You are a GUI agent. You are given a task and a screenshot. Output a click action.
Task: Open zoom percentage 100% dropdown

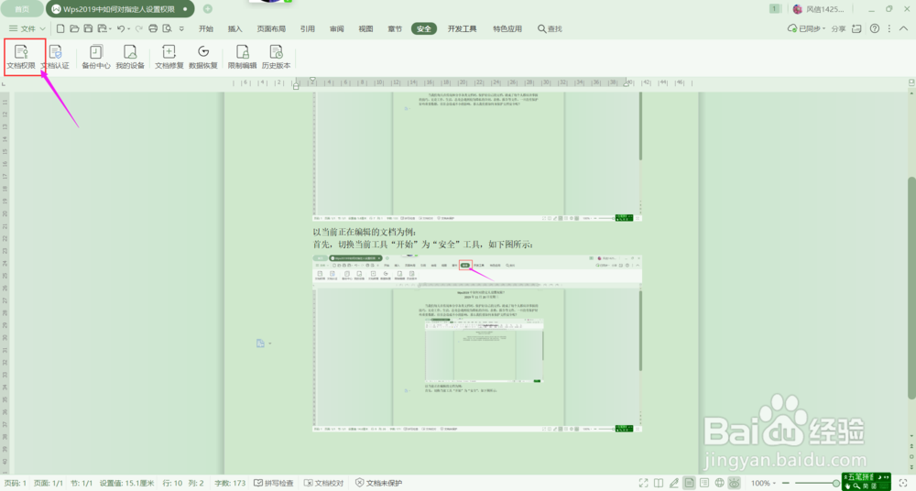click(764, 483)
